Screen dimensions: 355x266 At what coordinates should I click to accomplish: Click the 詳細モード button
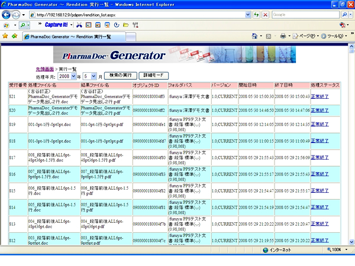(x=153, y=76)
